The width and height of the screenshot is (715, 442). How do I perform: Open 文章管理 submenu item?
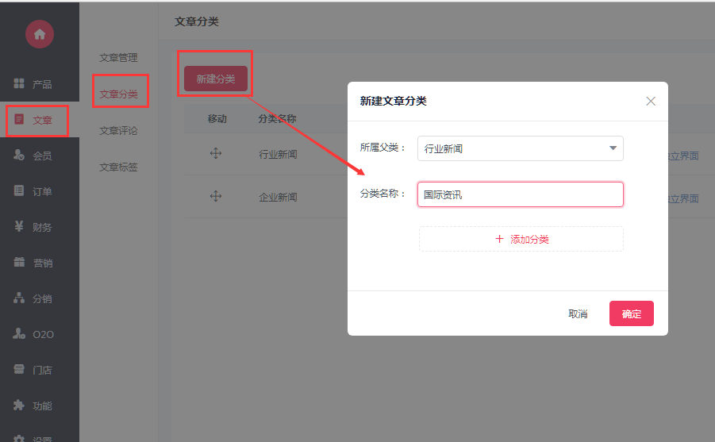[x=118, y=58]
